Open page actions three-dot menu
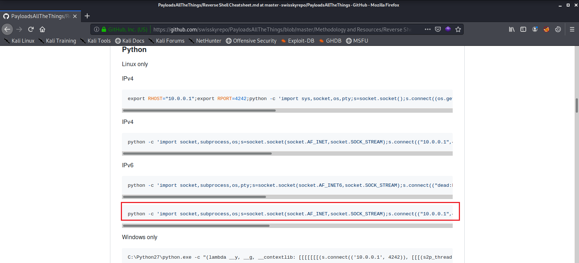The width and height of the screenshot is (579, 263). click(428, 29)
